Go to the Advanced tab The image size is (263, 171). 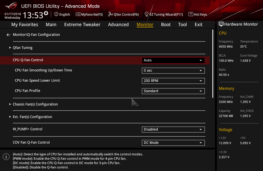click(x=118, y=25)
